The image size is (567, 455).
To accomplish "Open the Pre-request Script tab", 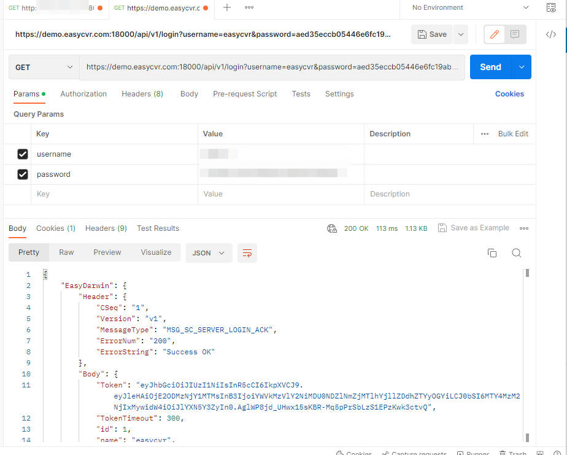I will 245,94.
